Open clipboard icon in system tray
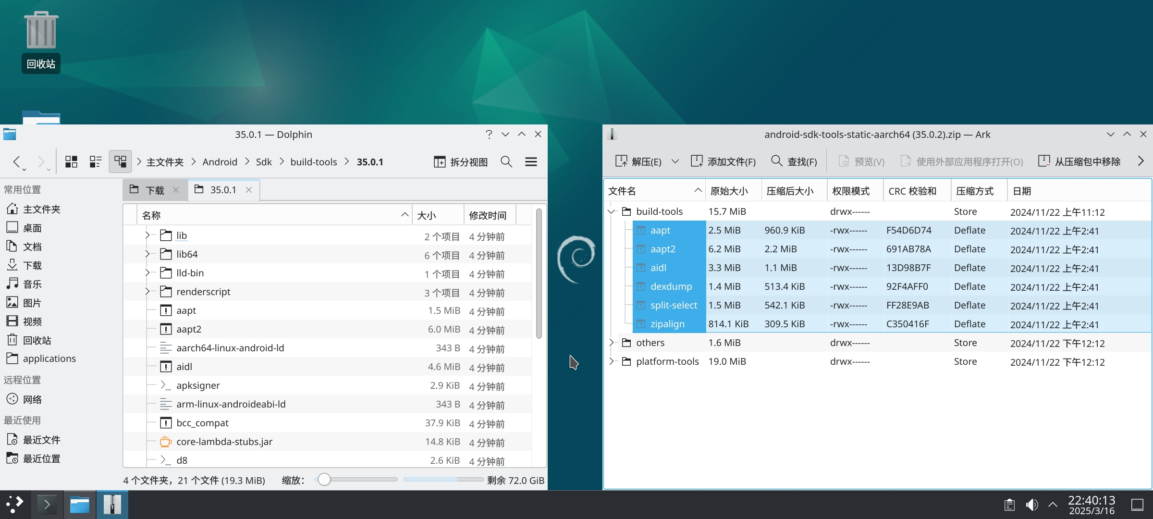This screenshot has width=1153, height=519. pyautogui.click(x=1009, y=505)
